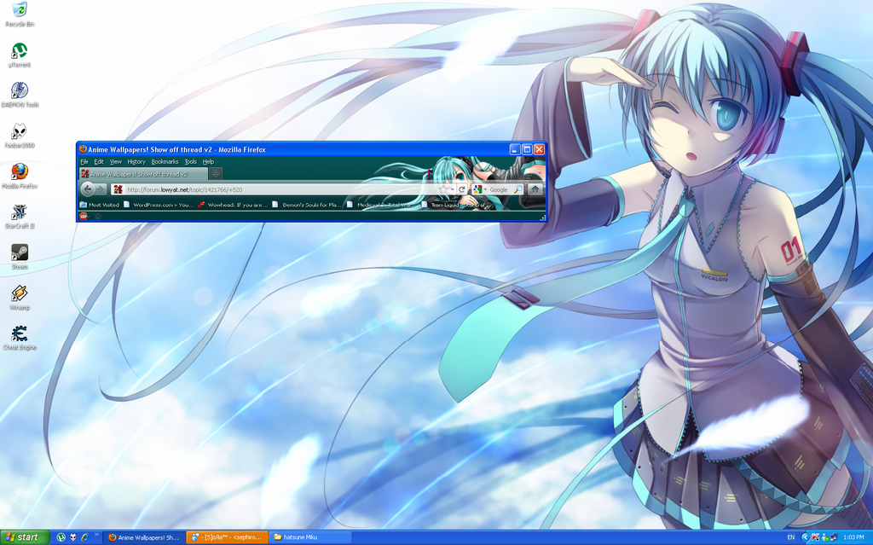Image resolution: width=873 pixels, height=545 pixels.
Task: Open the View menu
Action: point(115,161)
